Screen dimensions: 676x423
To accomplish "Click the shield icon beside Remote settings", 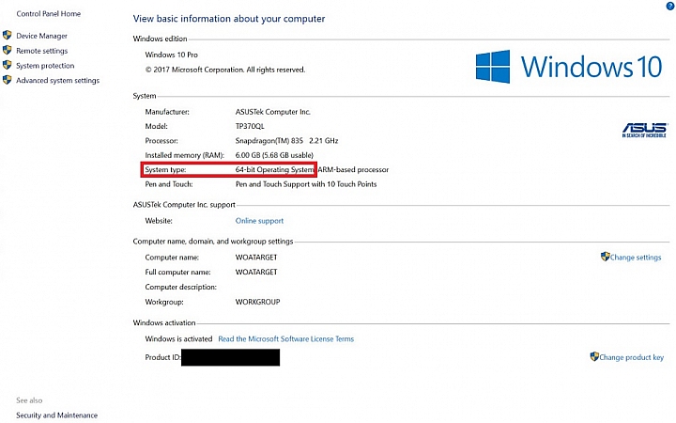I will 7,50.
